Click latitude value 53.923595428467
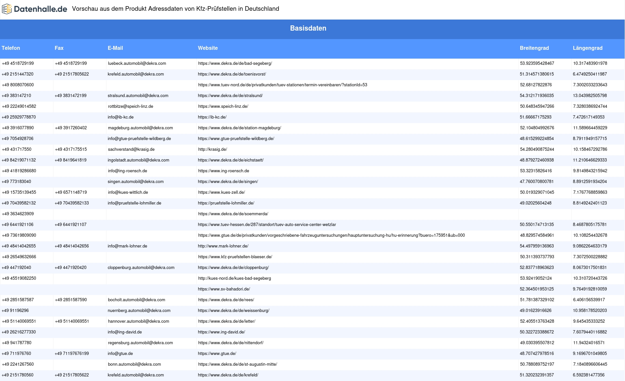Image resolution: width=625 pixels, height=381 pixels. (537, 63)
